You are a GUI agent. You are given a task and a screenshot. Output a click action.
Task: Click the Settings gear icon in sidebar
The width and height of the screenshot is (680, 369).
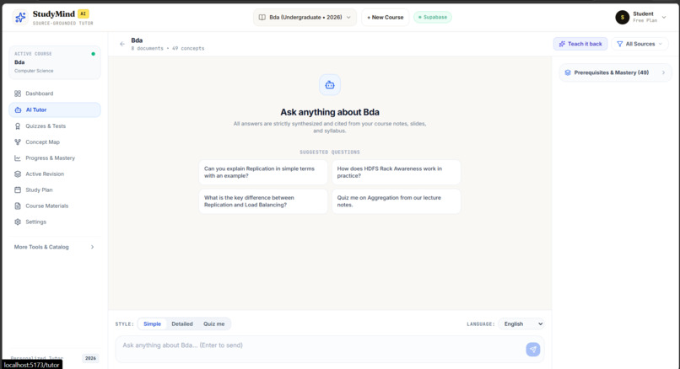(x=18, y=222)
